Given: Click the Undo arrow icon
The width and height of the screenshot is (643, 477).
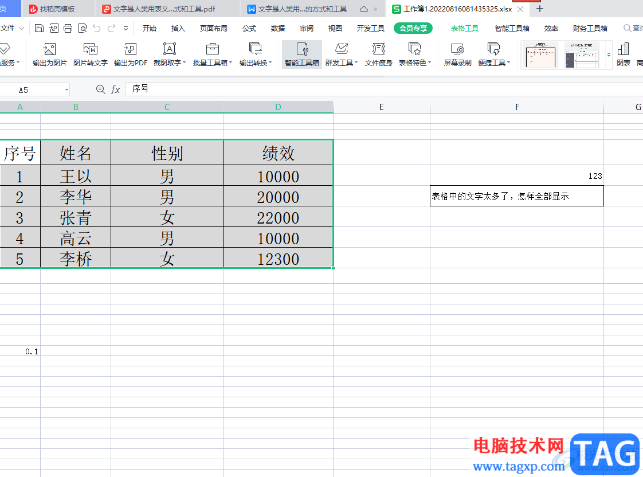Looking at the screenshot, I should coord(97,28).
